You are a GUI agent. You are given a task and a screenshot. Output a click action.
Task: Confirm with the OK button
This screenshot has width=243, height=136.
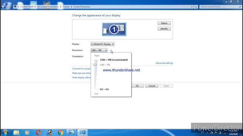point(137,86)
